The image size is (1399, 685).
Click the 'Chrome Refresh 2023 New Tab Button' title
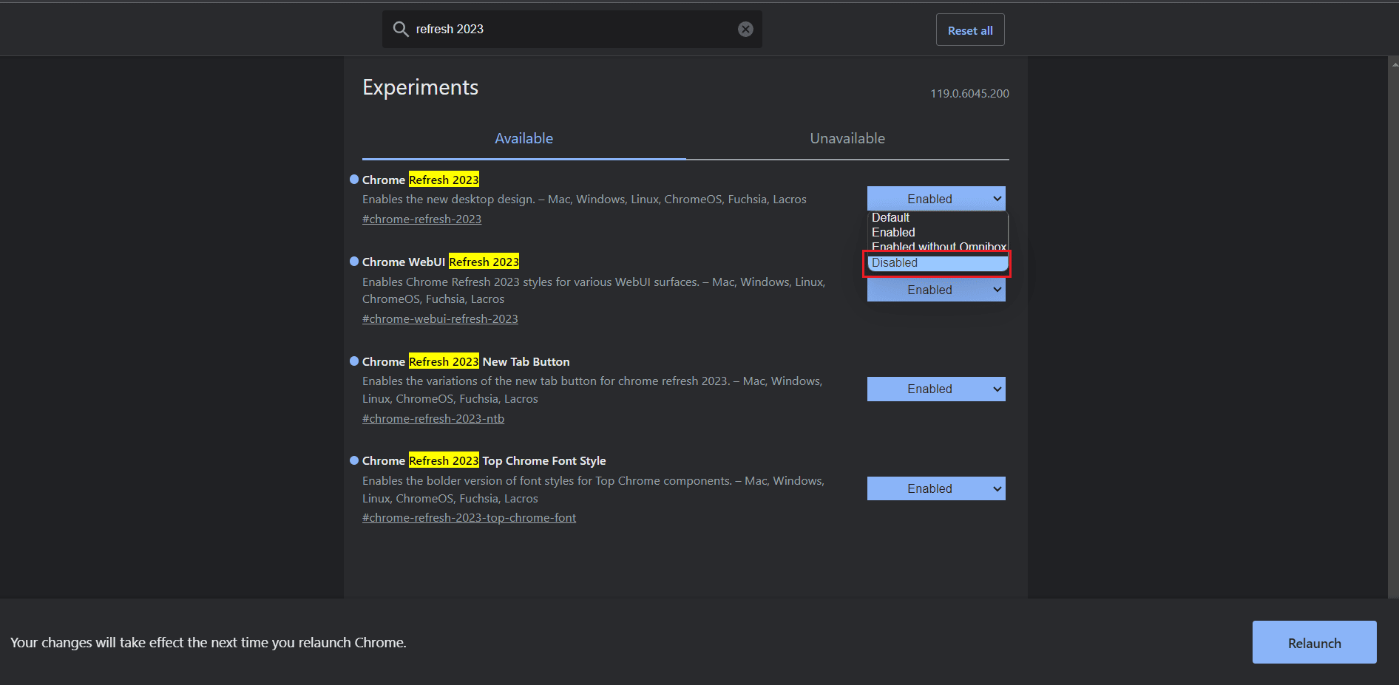pos(466,362)
